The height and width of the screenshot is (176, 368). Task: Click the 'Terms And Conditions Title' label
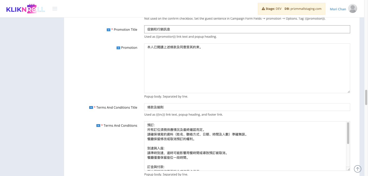point(117,108)
